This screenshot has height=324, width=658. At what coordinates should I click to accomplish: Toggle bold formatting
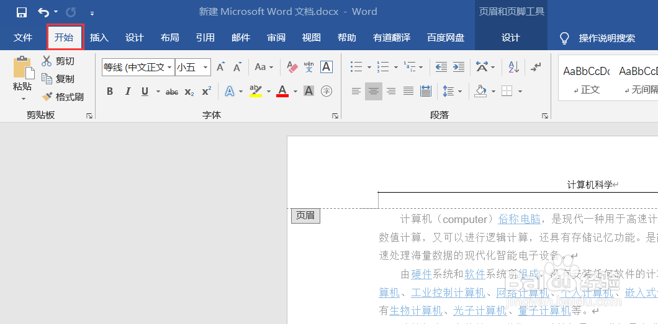[110, 91]
